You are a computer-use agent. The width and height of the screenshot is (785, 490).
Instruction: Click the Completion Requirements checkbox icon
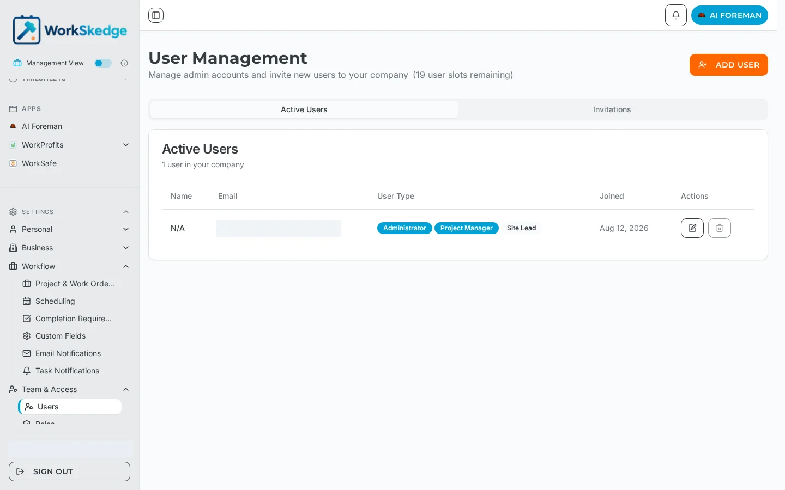[27, 318]
